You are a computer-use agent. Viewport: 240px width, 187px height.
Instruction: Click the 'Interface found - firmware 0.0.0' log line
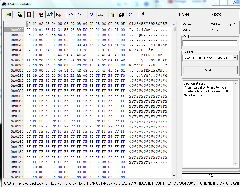206,91
